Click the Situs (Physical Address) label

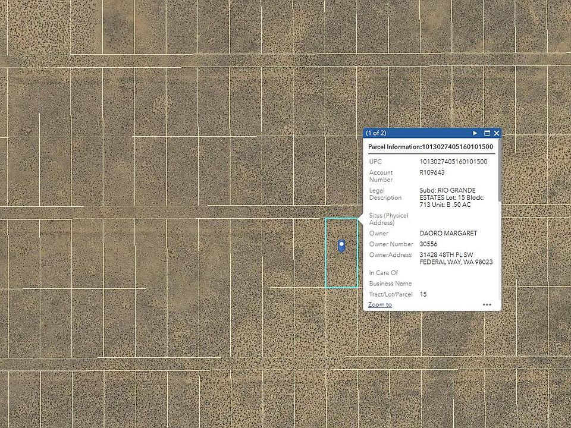coord(388,219)
